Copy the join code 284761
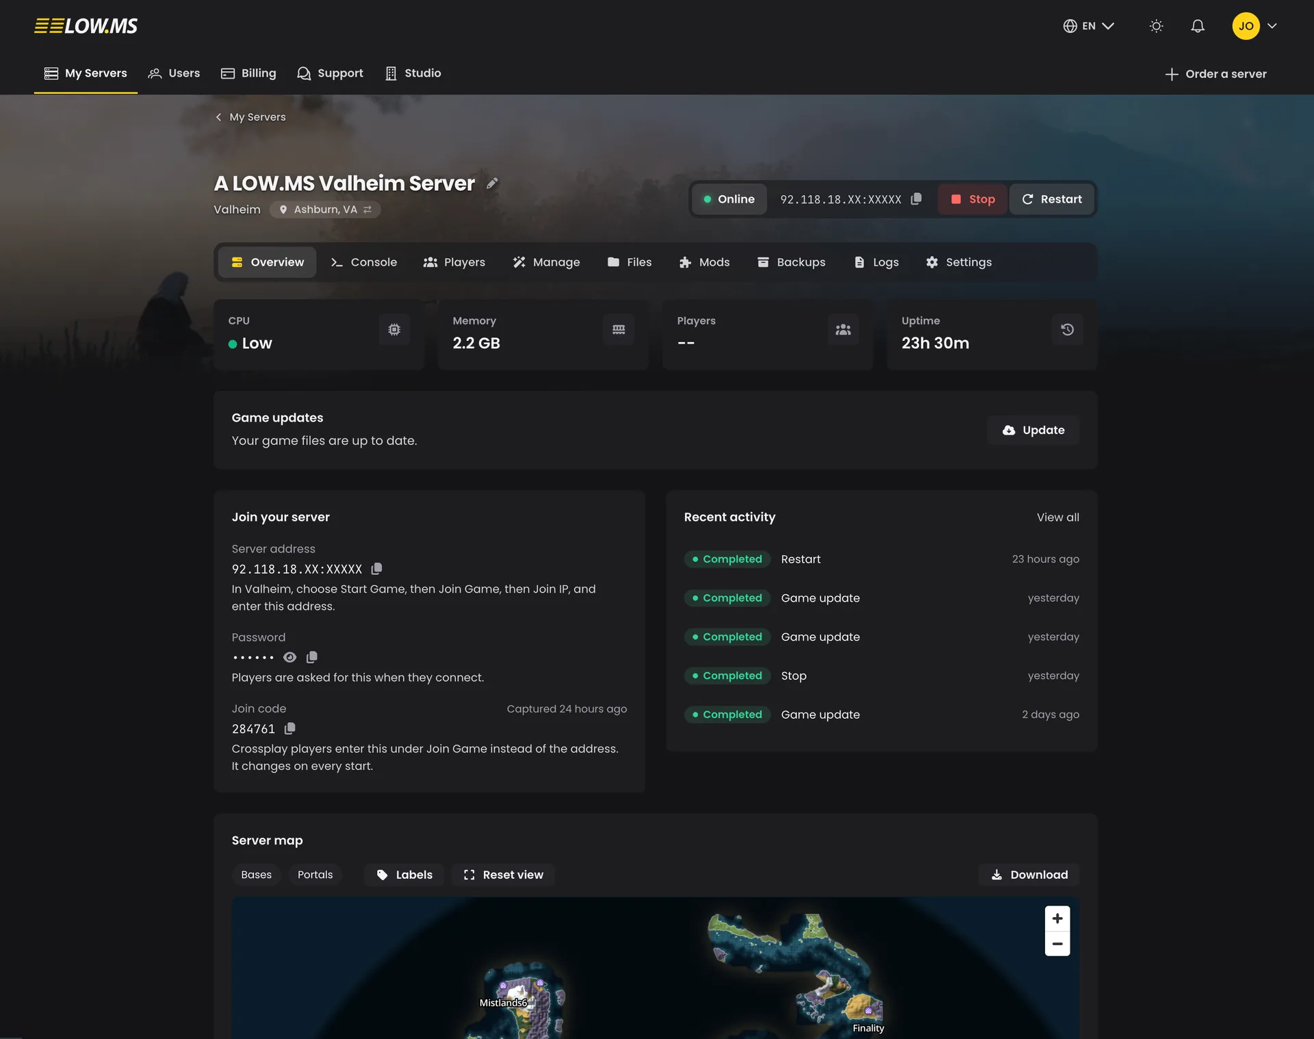This screenshot has width=1314, height=1039. pos(289,728)
